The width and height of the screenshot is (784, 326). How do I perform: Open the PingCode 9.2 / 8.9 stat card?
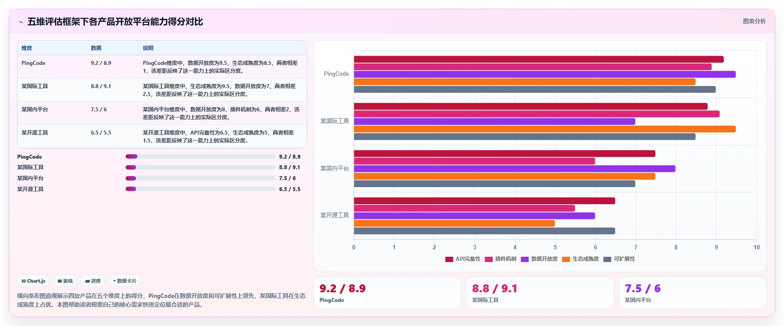pyautogui.click(x=387, y=293)
